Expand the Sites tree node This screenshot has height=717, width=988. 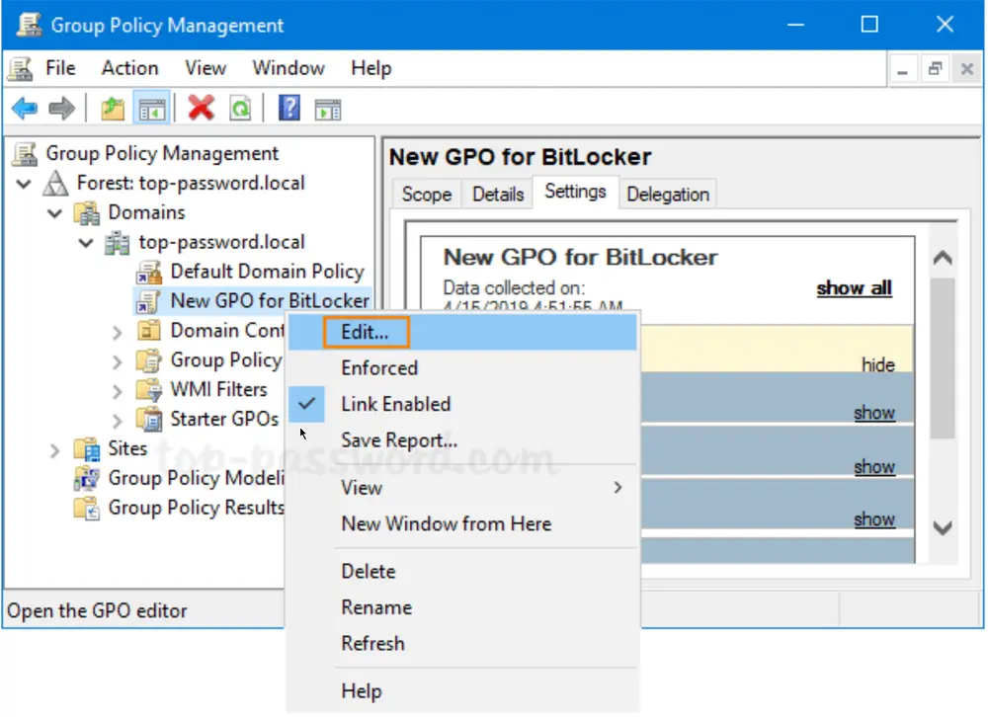click(54, 450)
